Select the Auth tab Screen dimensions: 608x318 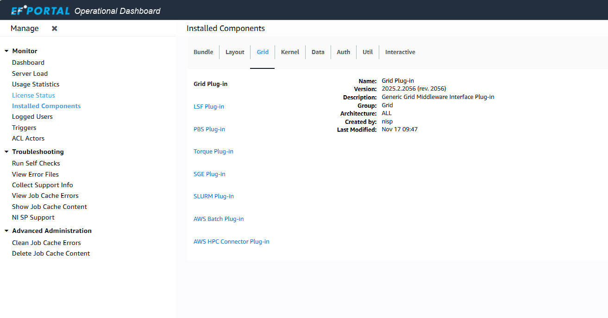(x=343, y=52)
